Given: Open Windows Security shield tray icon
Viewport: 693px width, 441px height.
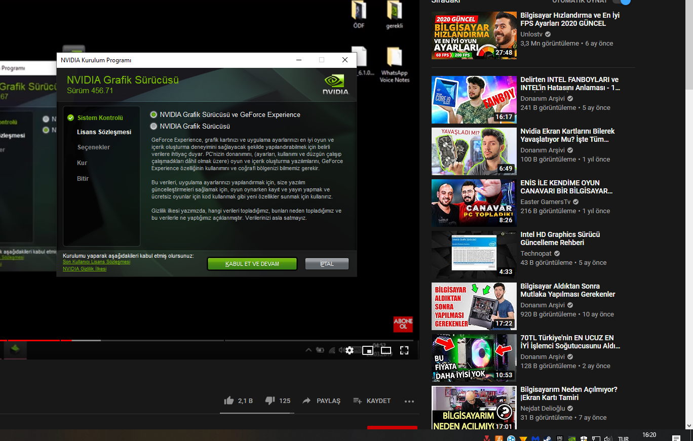Looking at the screenshot, I should [584, 438].
